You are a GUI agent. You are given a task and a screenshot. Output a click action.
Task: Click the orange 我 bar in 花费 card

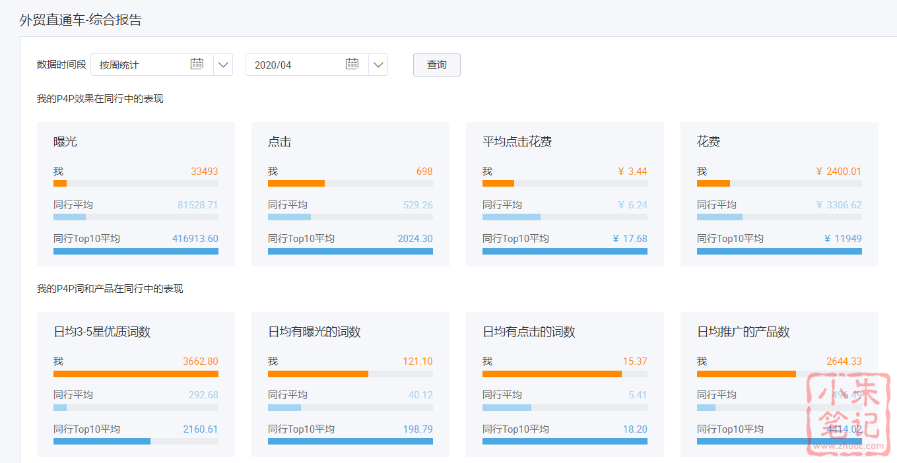713,183
